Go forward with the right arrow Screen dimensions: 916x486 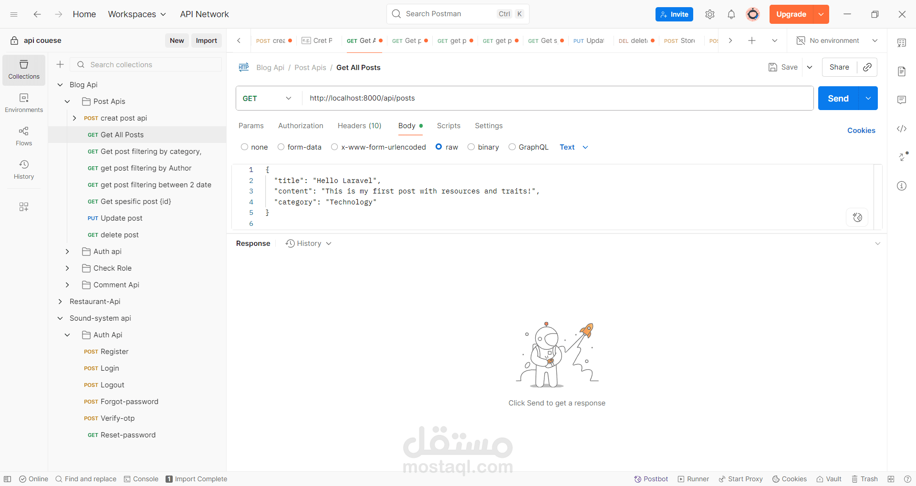point(58,14)
